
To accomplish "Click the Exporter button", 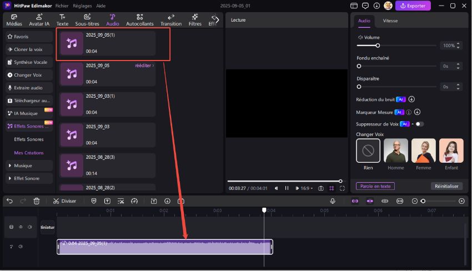I will point(413,6).
